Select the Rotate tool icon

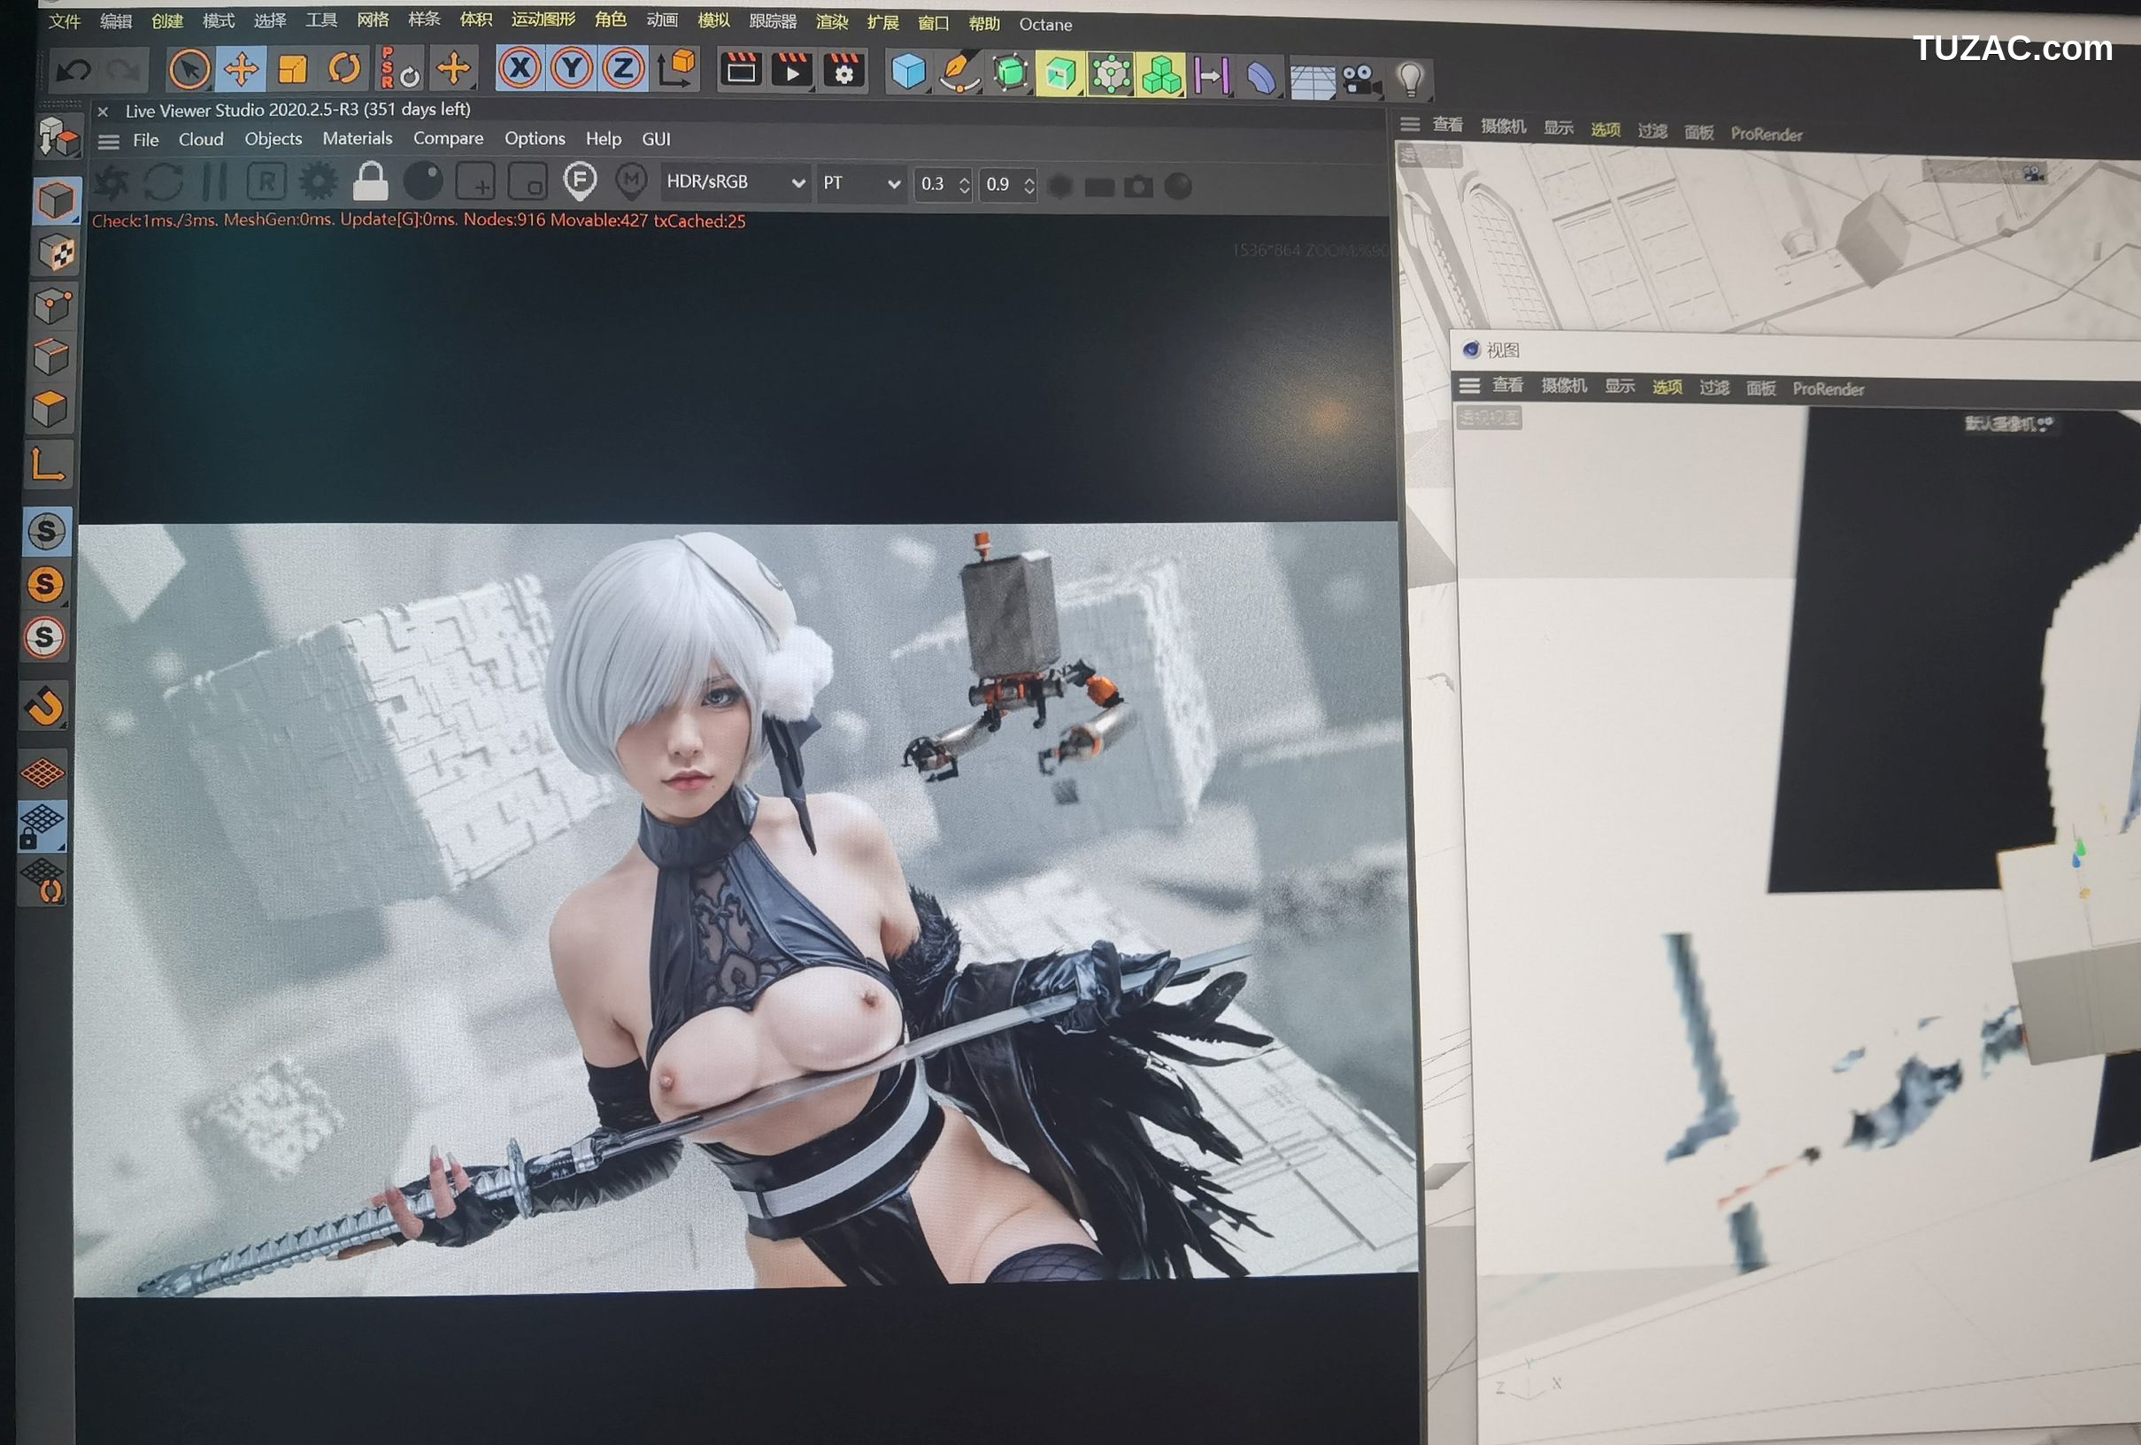point(344,68)
